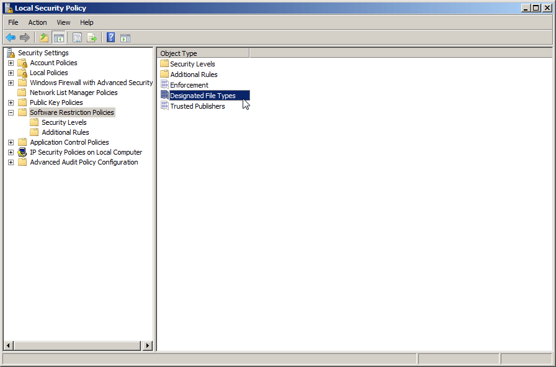The width and height of the screenshot is (556, 367).
Task: Maximize the Local Security Policy window
Action: pos(537,8)
